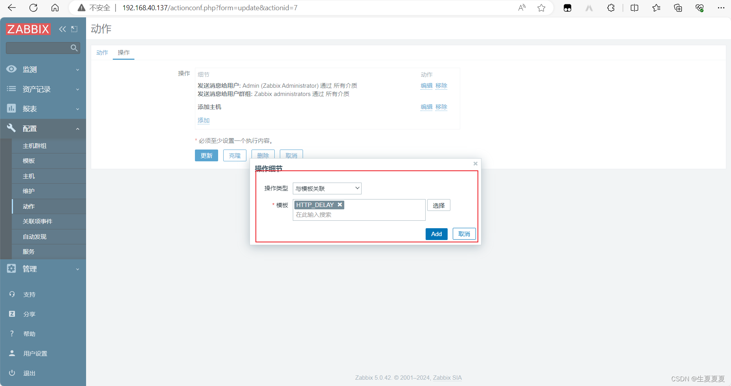Click 取消 in the operation details dialog
This screenshot has height=386, width=731.
(x=464, y=234)
